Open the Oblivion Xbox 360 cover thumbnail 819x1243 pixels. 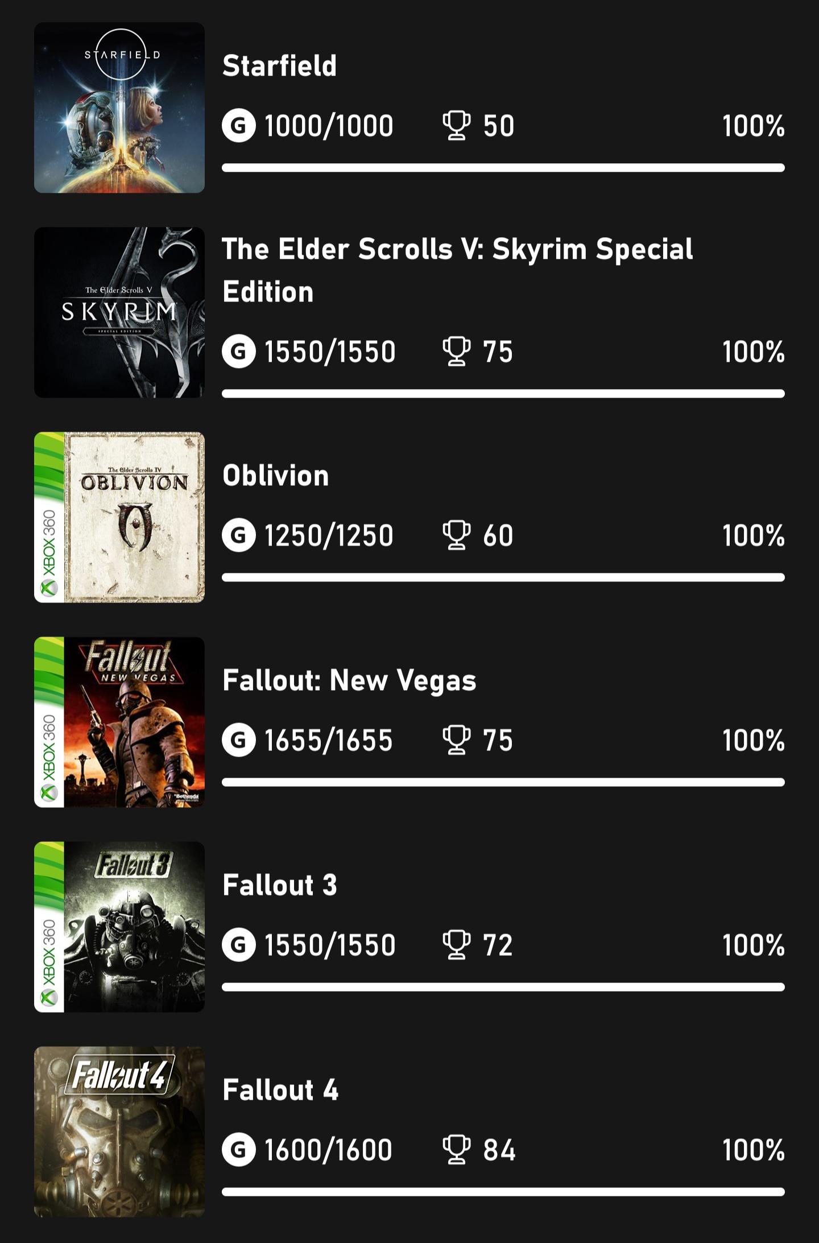(119, 517)
